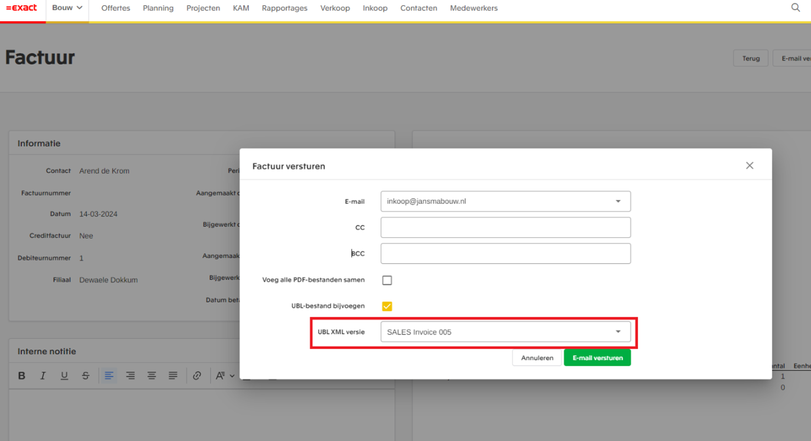Uncheck UBL-bestand bijvoegen checkbox
Viewport: 811px width, 441px height.
tap(387, 306)
